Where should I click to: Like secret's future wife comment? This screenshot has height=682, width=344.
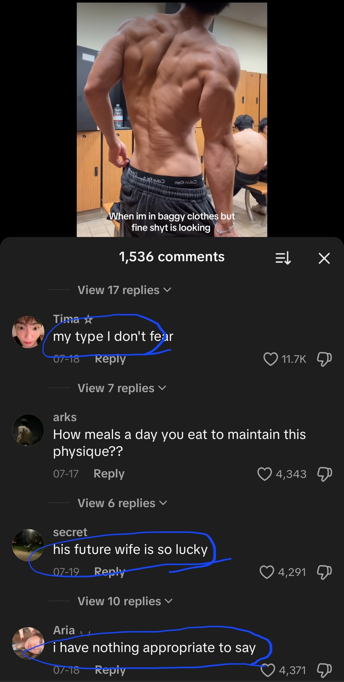[x=267, y=572]
